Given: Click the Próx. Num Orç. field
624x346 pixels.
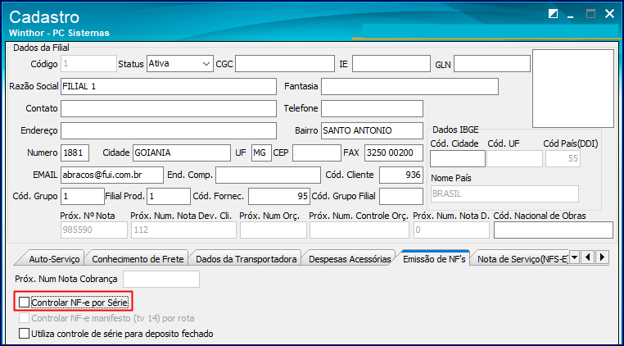Looking at the screenshot, I should pos(274,230).
